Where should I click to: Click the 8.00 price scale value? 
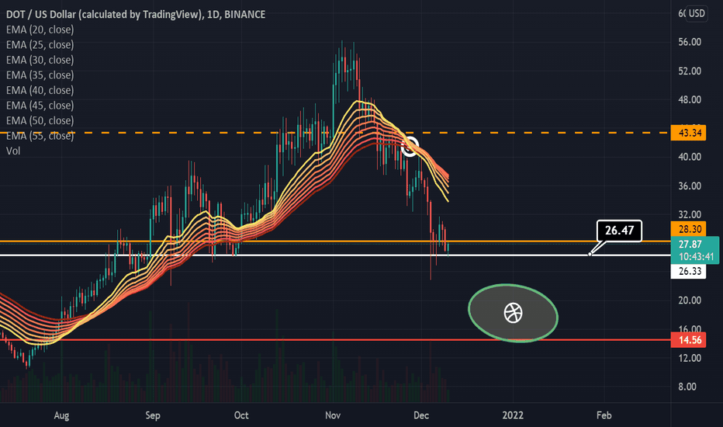[687, 387]
